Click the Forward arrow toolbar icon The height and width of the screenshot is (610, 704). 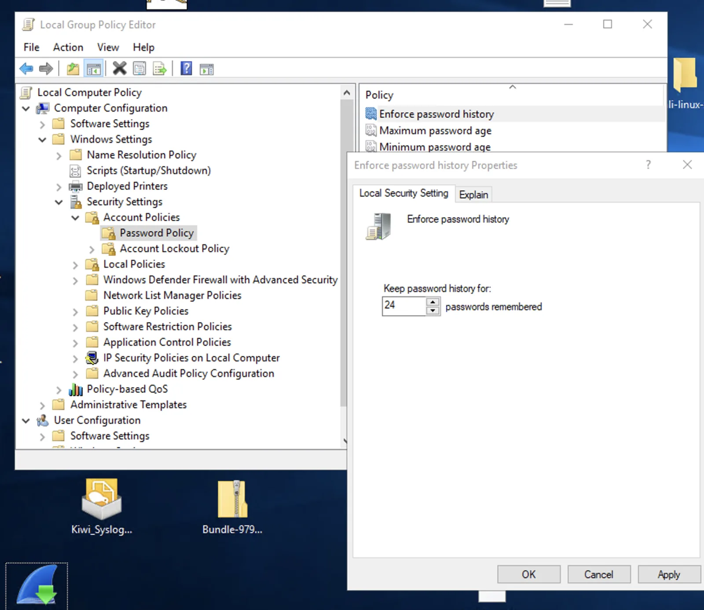click(46, 69)
